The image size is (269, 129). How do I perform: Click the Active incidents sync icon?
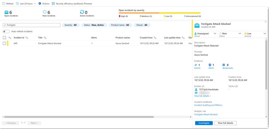tap(82, 12)
